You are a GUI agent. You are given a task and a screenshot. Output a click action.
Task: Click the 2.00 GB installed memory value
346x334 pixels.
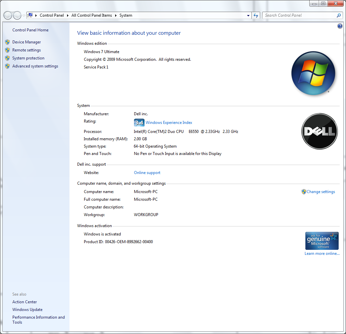pyautogui.click(x=140, y=139)
